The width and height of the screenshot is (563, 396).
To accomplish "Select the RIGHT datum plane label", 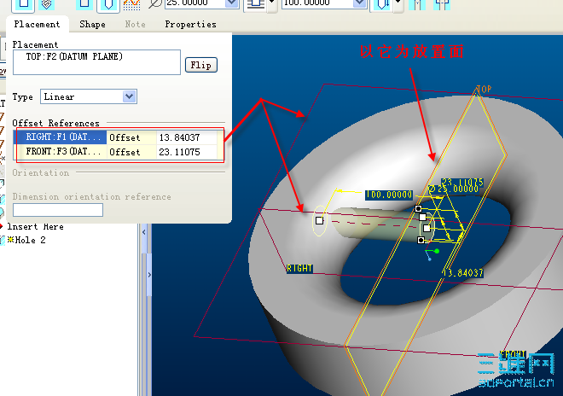I will [299, 269].
